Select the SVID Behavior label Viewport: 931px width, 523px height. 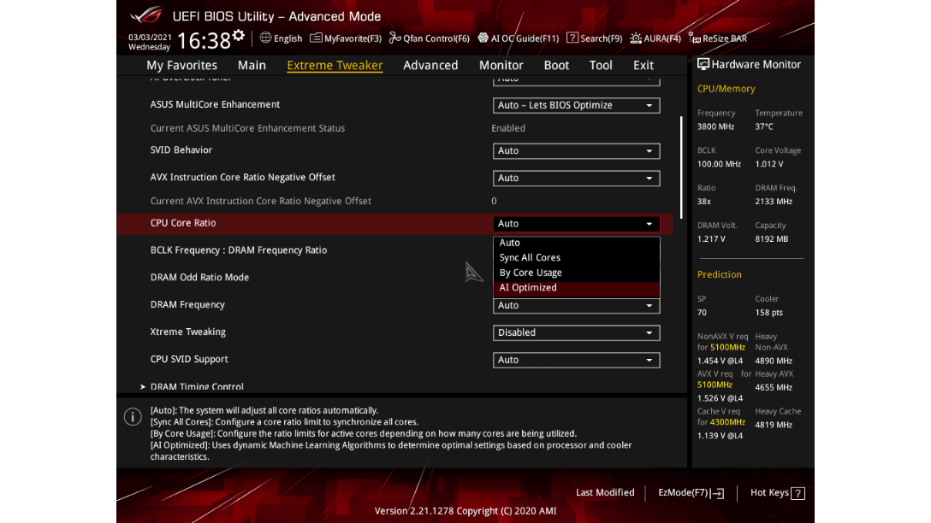pos(181,150)
